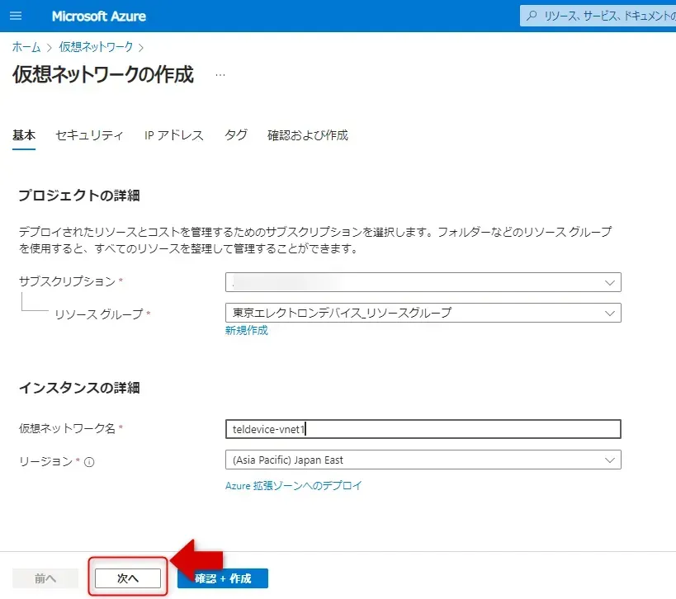Expand the リージョン Japan East dropdown
The height and width of the screenshot is (599, 676).
click(x=423, y=460)
